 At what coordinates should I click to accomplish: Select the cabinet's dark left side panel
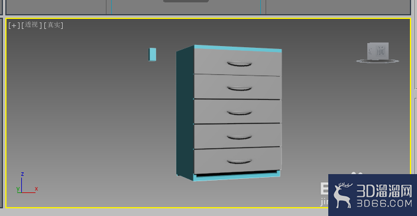[185, 113]
